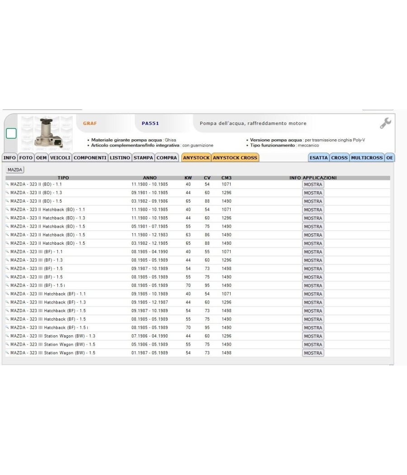Open the COMPONENTI tab
The width and height of the screenshot is (407, 475).
tap(90, 157)
